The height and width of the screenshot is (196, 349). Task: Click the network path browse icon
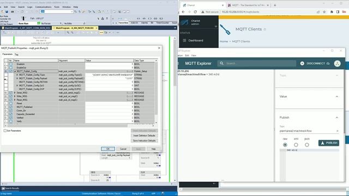[x=103, y=19]
